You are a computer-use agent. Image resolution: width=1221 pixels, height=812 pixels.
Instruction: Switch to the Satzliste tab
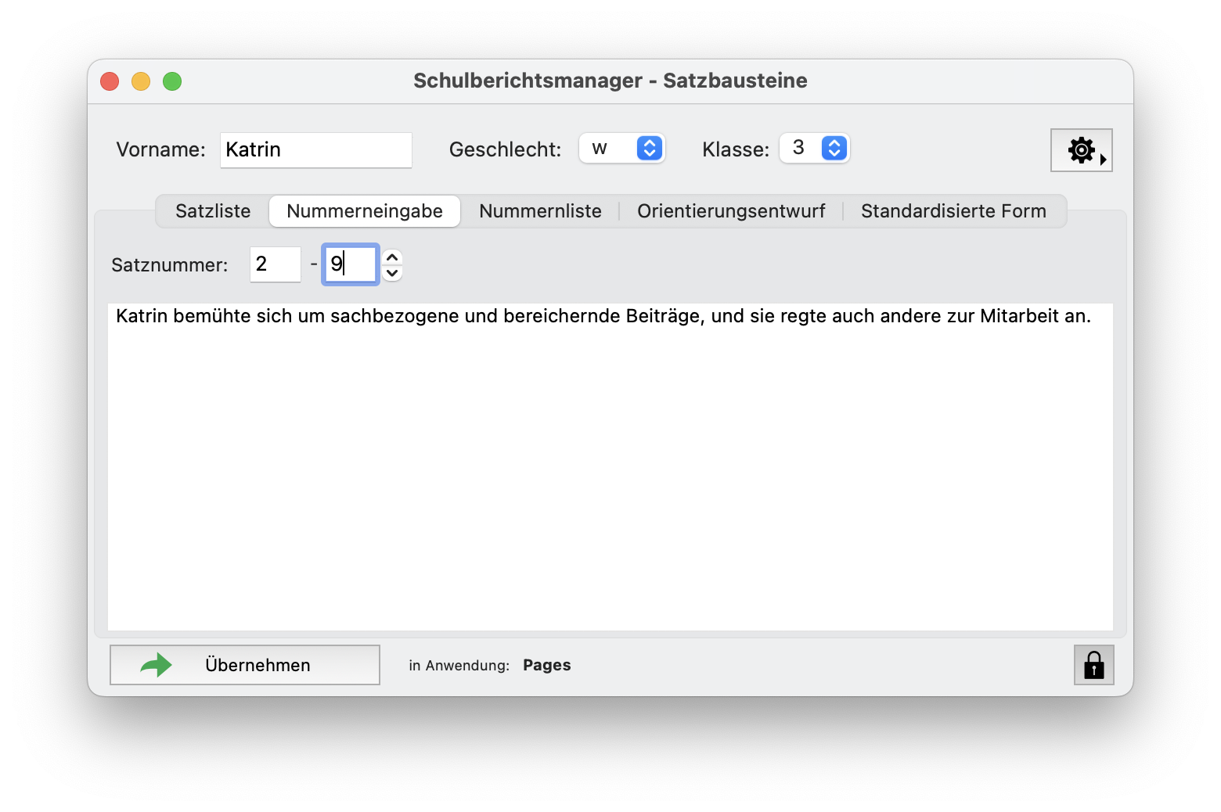point(213,211)
